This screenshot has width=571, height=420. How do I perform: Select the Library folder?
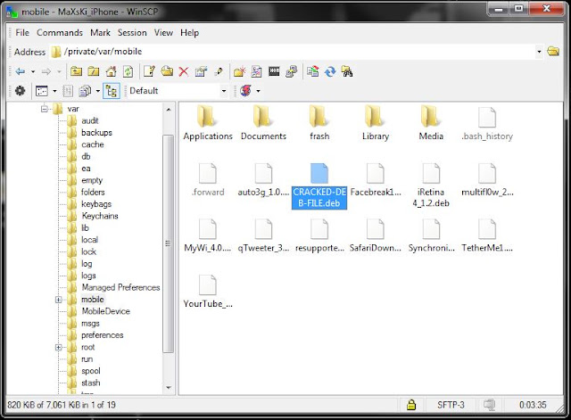[375, 123]
